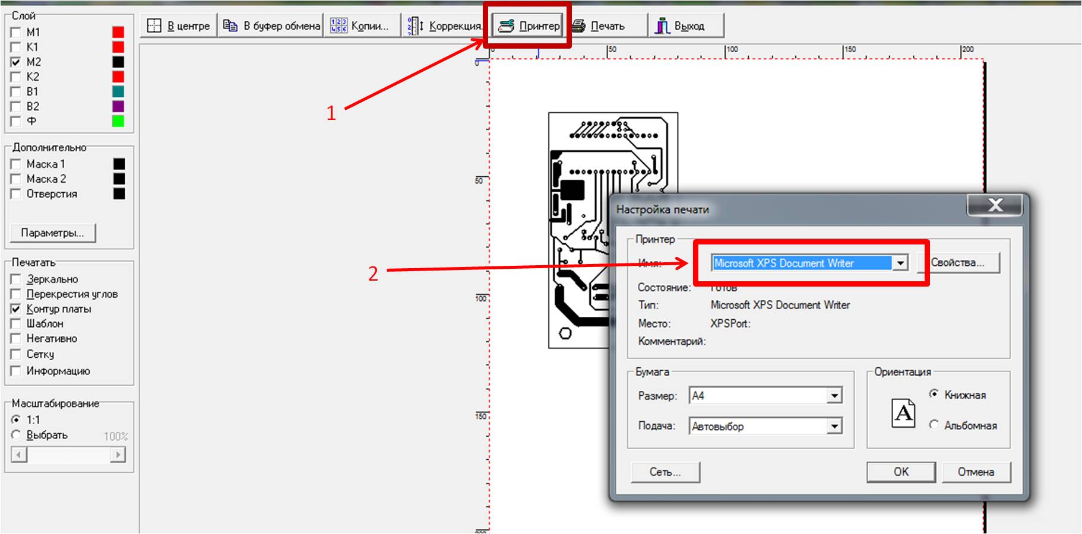The image size is (1082, 534).
Task: Uncheck the "Контур платы" checkbox
Action: 16,309
